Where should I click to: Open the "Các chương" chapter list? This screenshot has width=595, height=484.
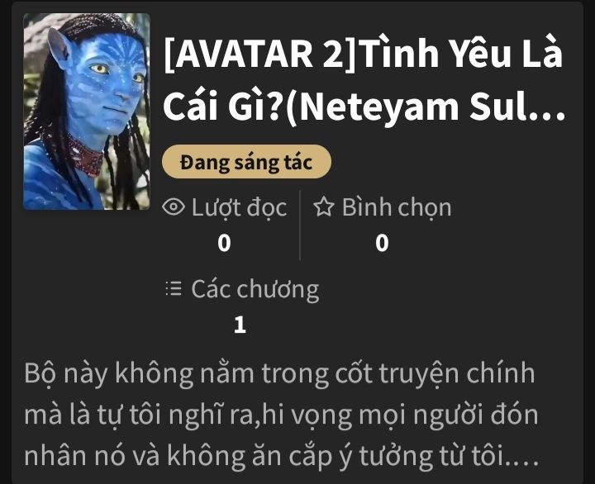coord(255,290)
